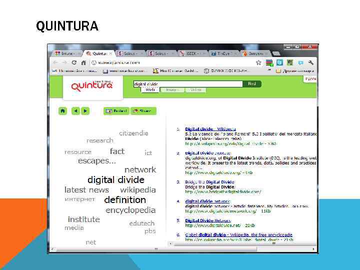360x270 pixels.
Task: Click the Find search button
Action: pyautogui.click(x=252, y=84)
